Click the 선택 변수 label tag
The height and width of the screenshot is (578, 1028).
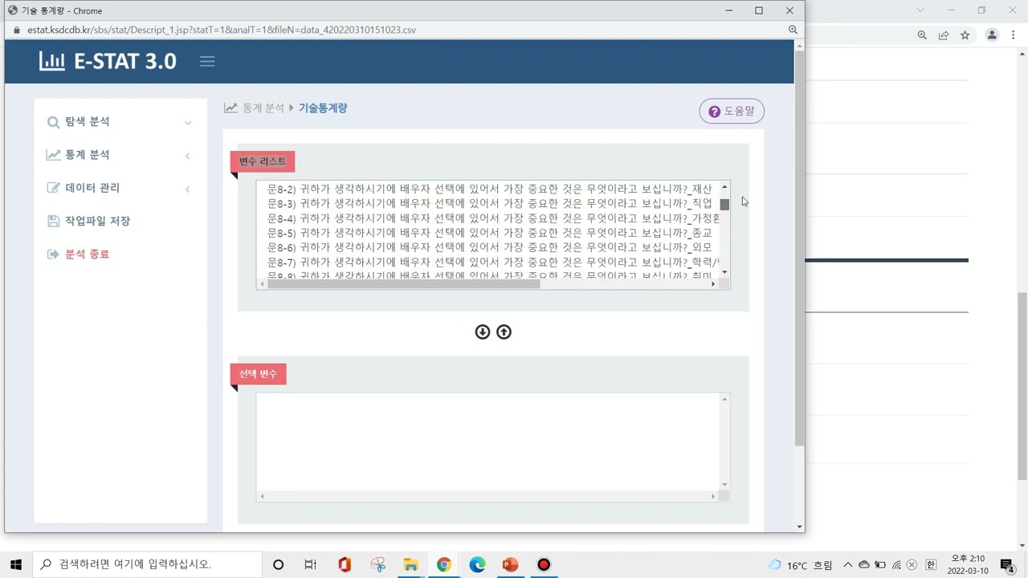[x=258, y=374]
